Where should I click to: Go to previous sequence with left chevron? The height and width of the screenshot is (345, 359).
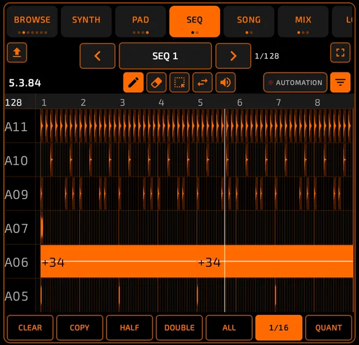pyautogui.click(x=97, y=56)
